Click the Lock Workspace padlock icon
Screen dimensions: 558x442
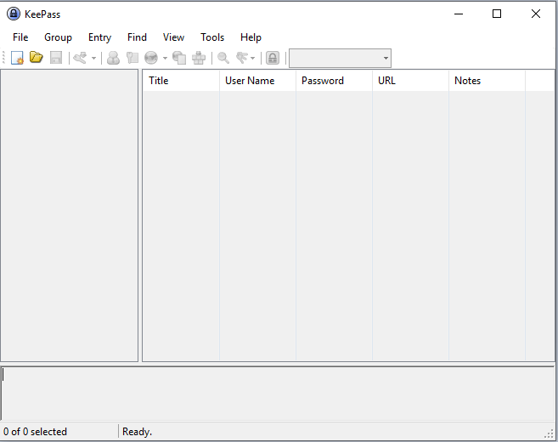(x=273, y=58)
